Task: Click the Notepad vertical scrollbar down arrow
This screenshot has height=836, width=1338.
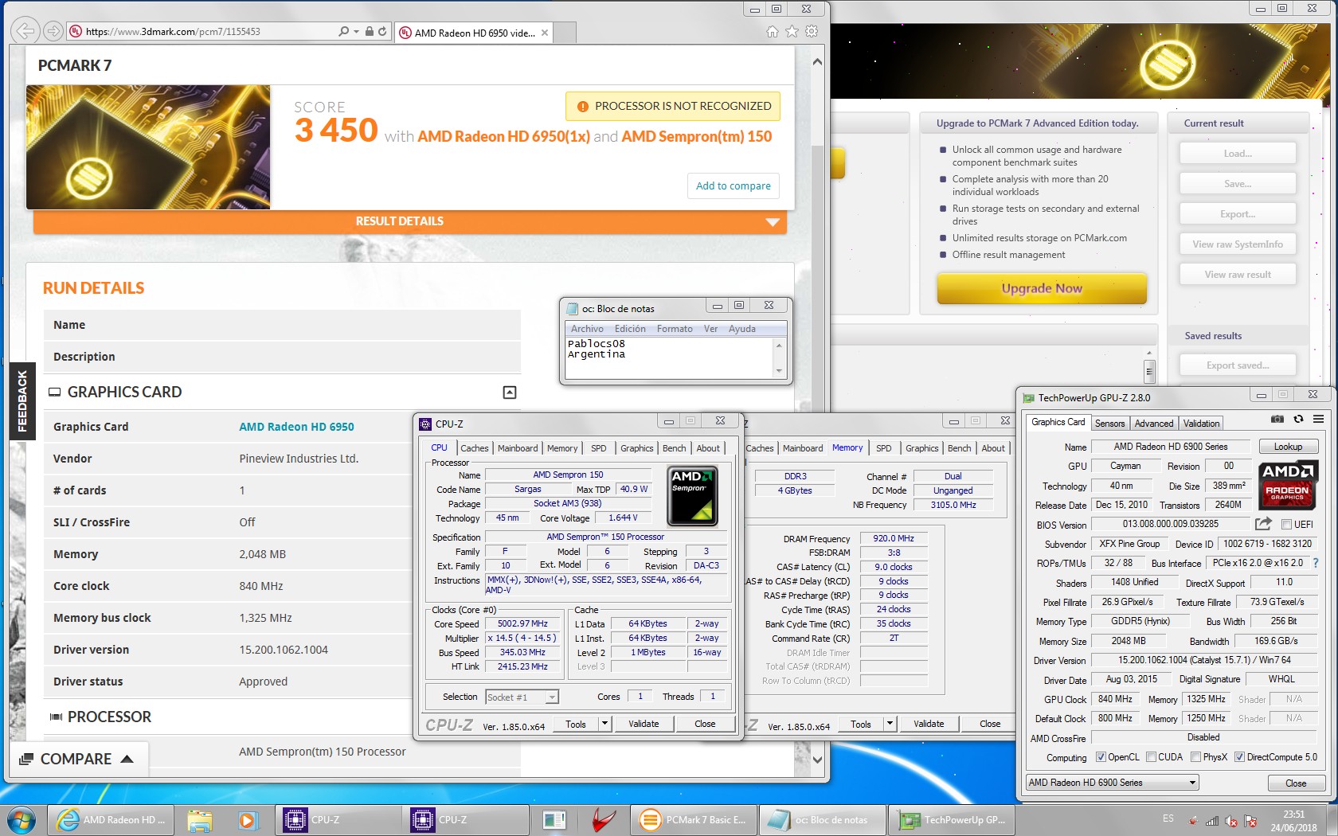Action: [x=779, y=371]
